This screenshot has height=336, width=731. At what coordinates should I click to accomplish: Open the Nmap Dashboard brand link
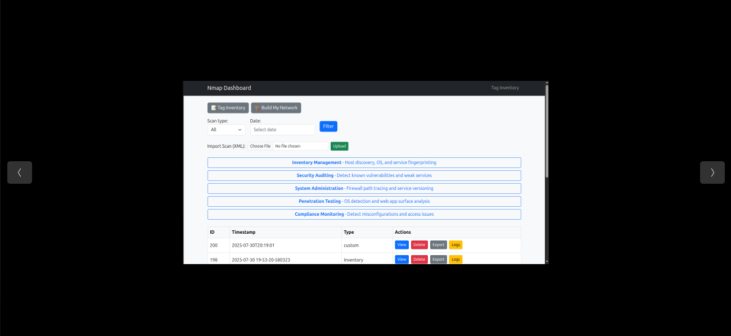tap(229, 88)
